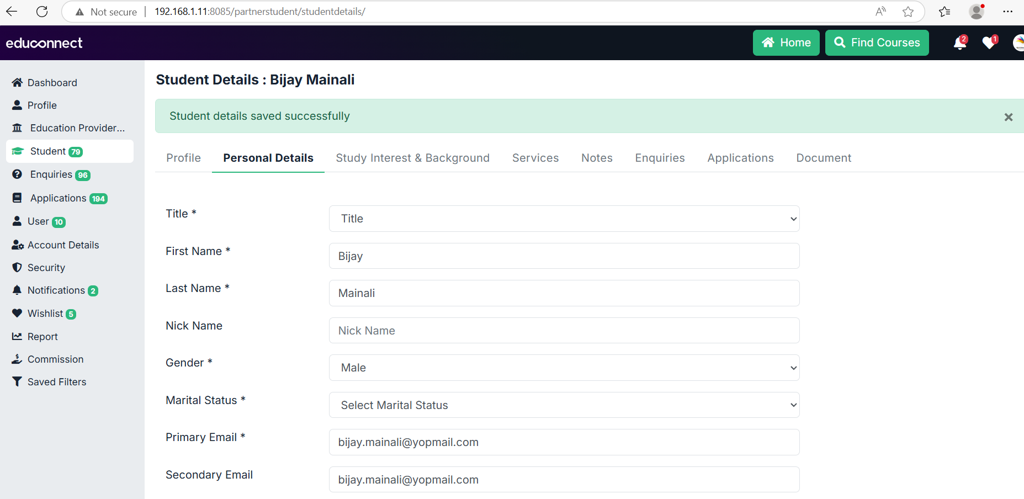Click into the Nick Name field
The height and width of the screenshot is (499, 1024).
[x=564, y=331]
